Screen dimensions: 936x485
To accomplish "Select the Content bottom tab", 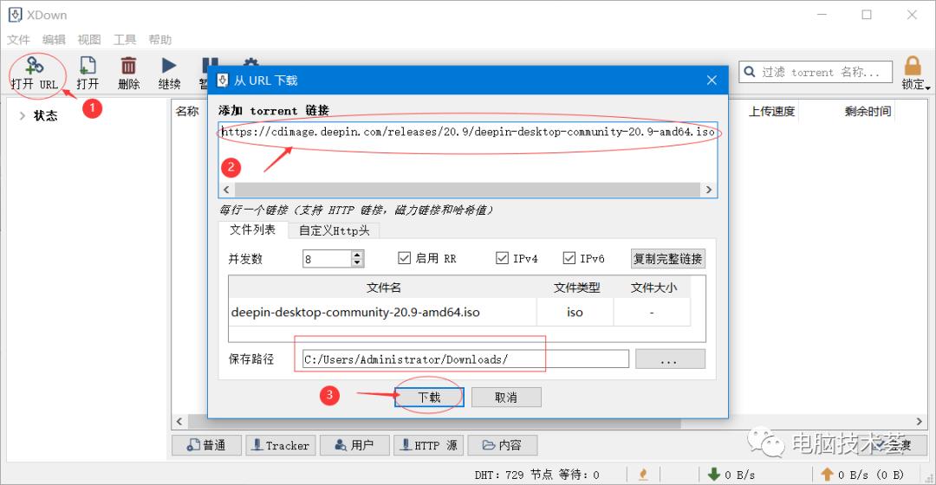I will tap(503, 445).
